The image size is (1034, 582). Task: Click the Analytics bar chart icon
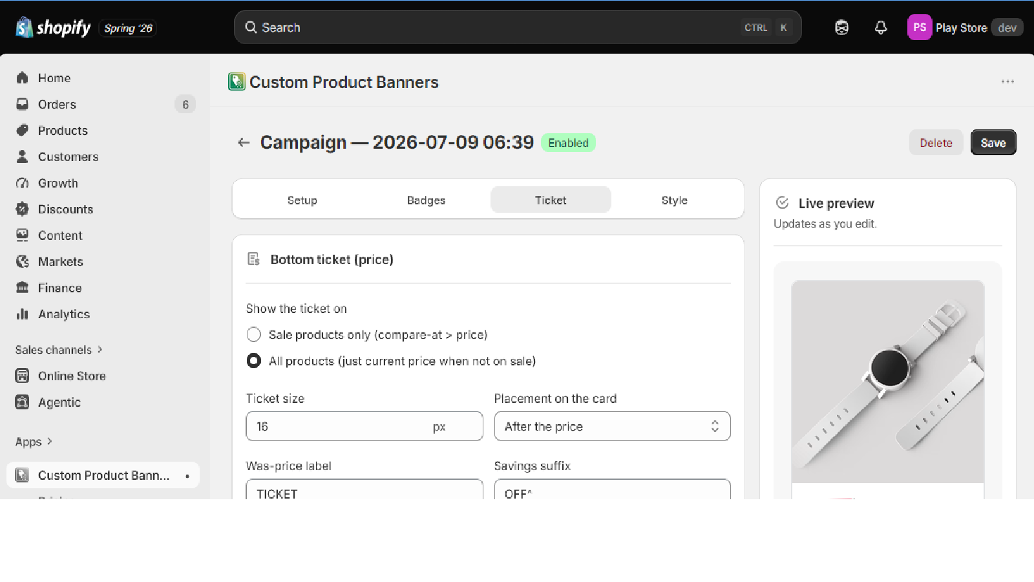click(23, 314)
